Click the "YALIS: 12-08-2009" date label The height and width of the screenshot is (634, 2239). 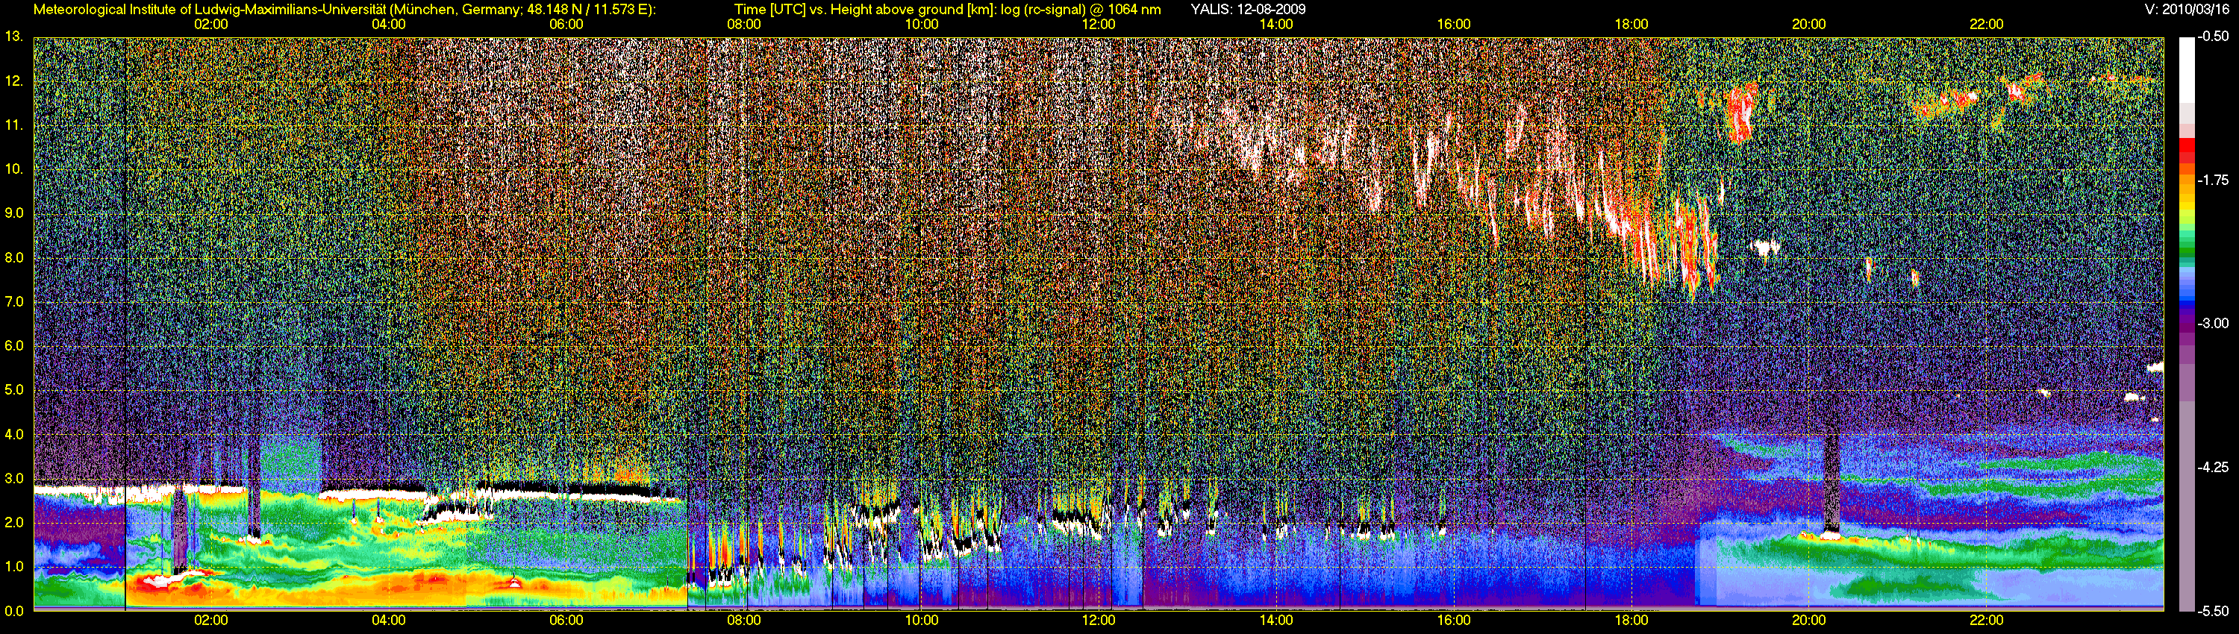1247,10
